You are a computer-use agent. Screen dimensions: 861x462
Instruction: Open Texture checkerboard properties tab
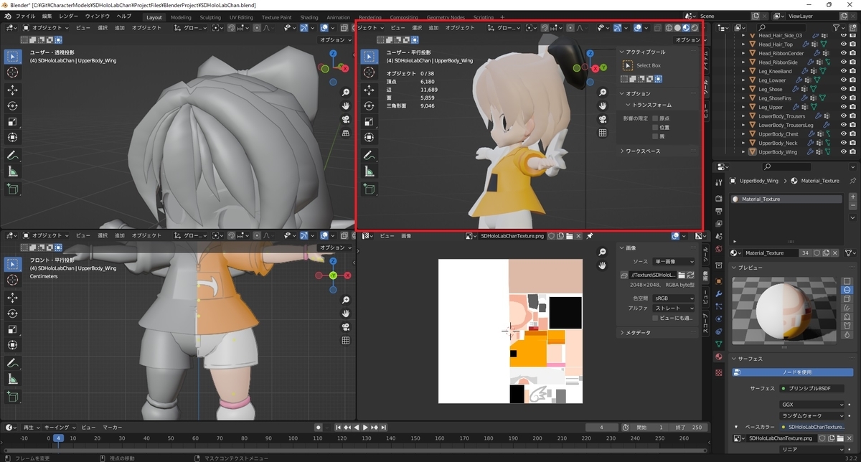point(719,373)
